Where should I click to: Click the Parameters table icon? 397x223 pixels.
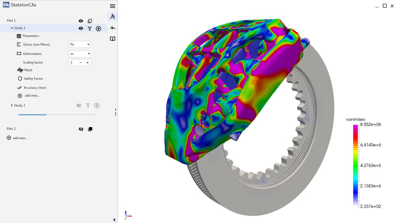tap(19, 36)
